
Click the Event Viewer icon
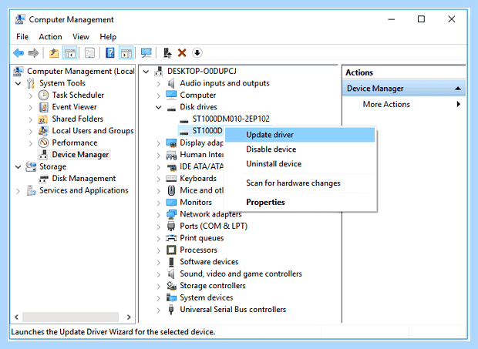[x=43, y=107]
